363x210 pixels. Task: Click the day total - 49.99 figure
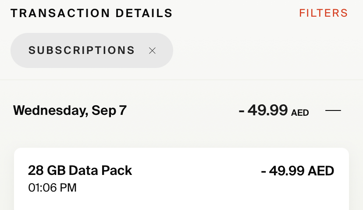pyautogui.click(x=263, y=110)
